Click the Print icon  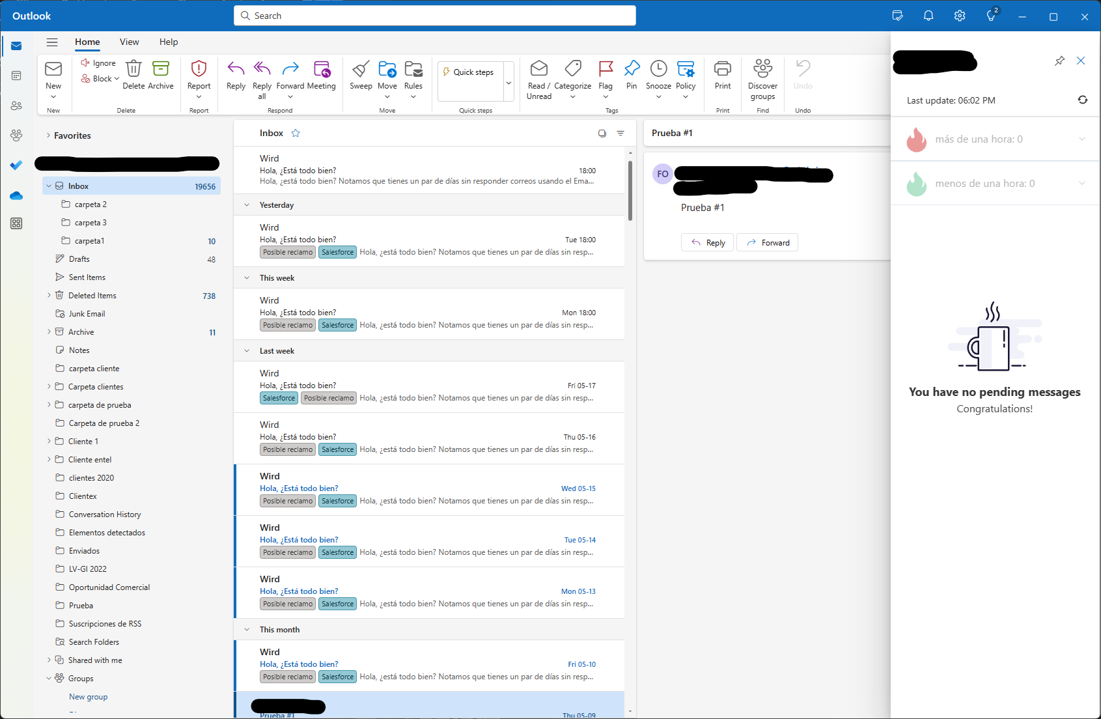(723, 68)
